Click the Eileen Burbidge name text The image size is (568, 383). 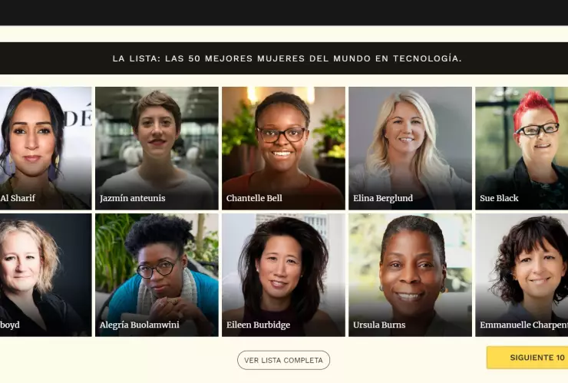258,325
